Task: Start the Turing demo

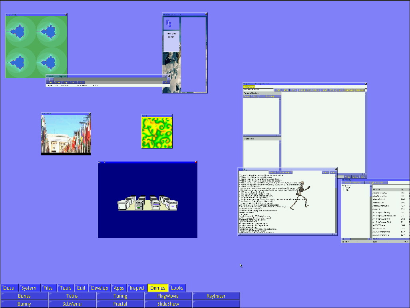Action: (120, 296)
